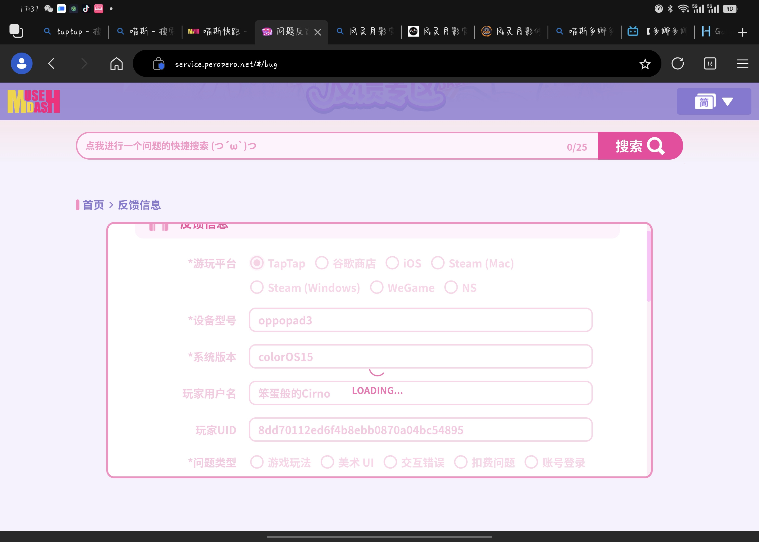
Task: Open the browser hamburger menu
Action: coord(743,63)
